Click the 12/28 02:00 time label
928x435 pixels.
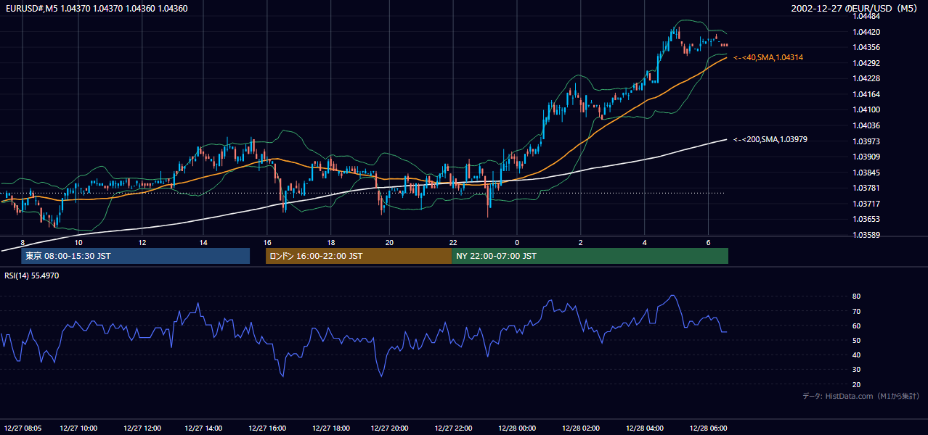click(581, 428)
